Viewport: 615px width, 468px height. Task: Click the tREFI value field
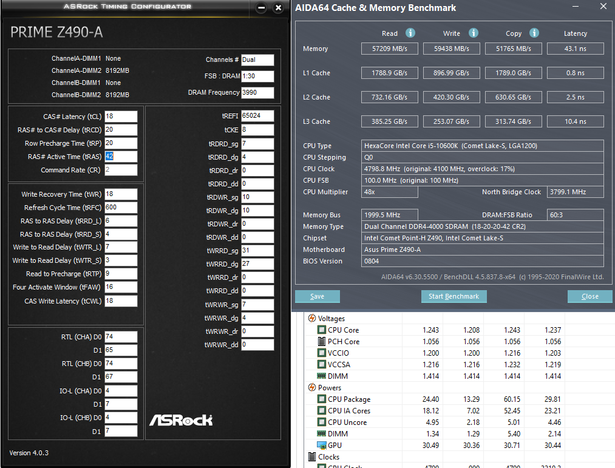[257, 116]
